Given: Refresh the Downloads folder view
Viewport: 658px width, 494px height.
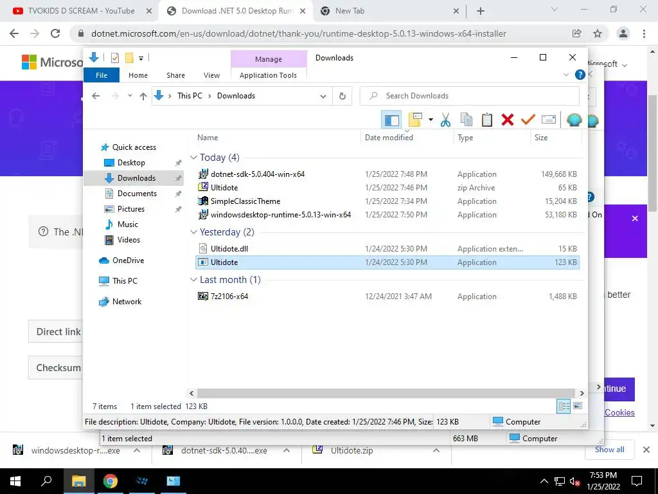Looking at the screenshot, I should click(x=342, y=96).
